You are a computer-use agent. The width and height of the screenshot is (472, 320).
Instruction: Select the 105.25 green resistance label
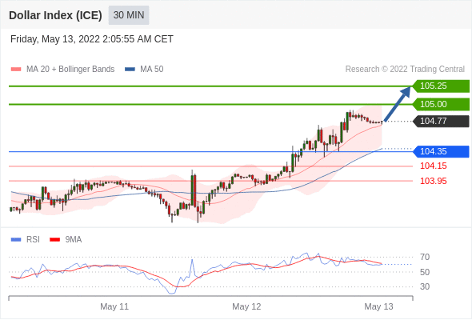[x=441, y=86]
